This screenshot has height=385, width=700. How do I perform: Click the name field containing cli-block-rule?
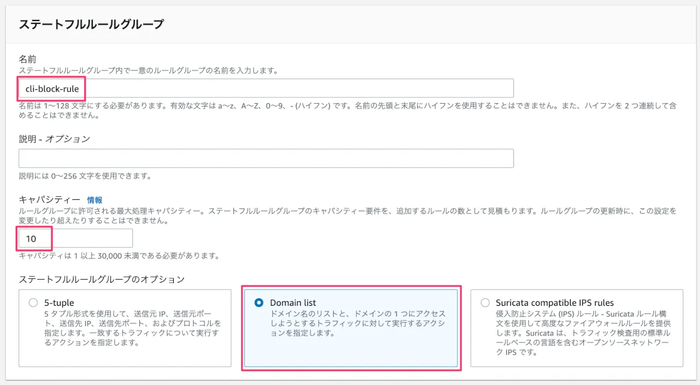coord(266,89)
